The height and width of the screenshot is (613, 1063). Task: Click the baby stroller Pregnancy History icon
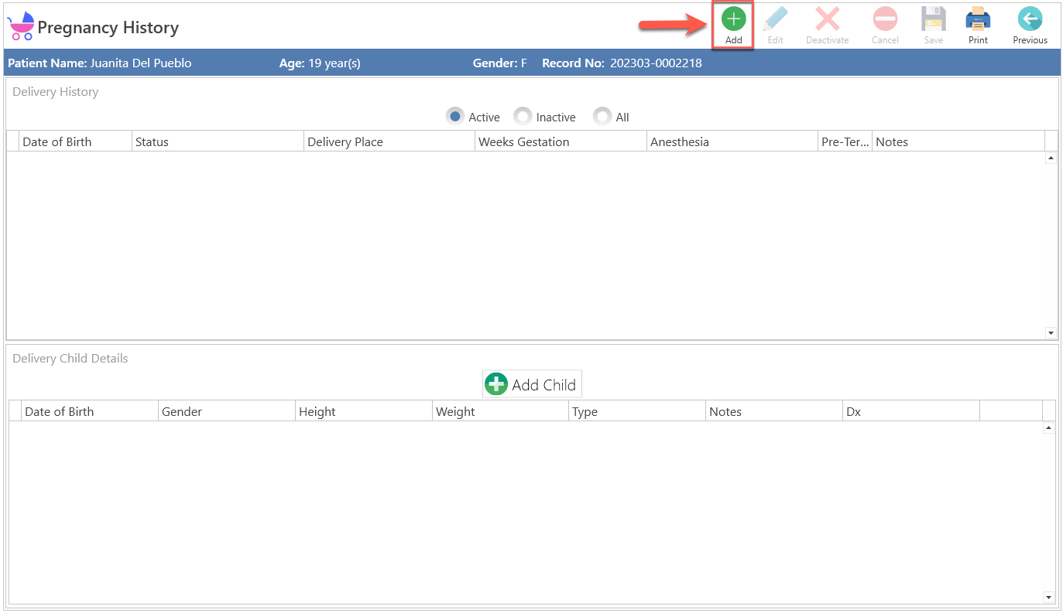coord(21,26)
